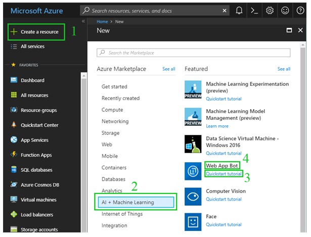Open the notifications bell icon

239,10
